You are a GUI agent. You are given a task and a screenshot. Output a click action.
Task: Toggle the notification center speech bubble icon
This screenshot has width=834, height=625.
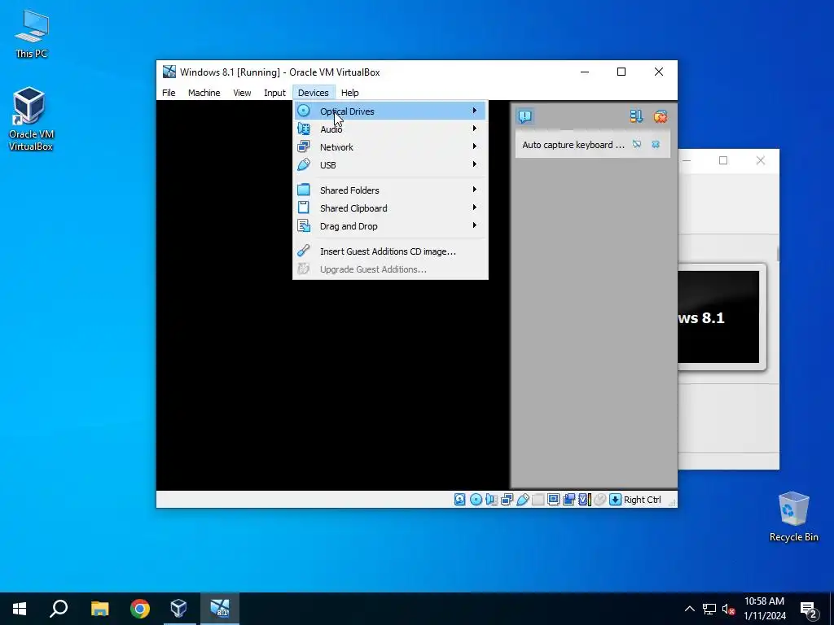tap(525, 116)
